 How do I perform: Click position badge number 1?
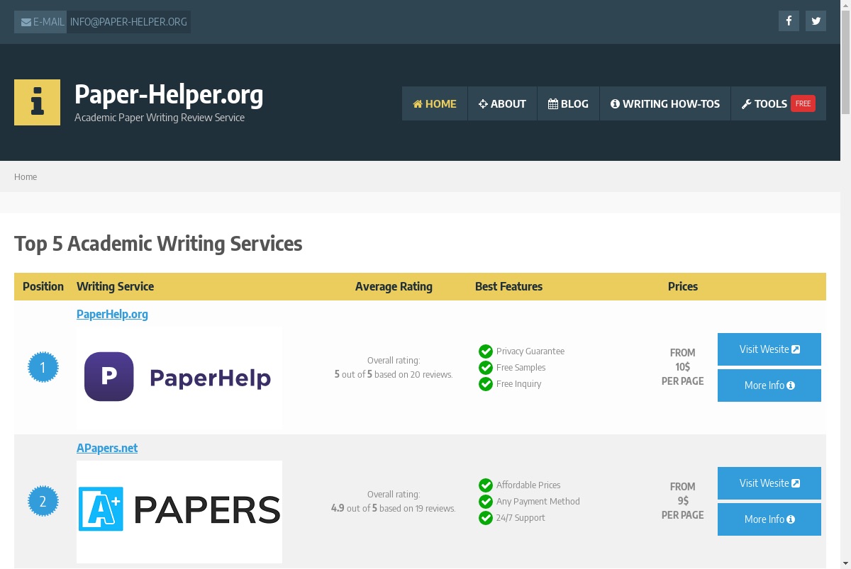coord(43,368)
